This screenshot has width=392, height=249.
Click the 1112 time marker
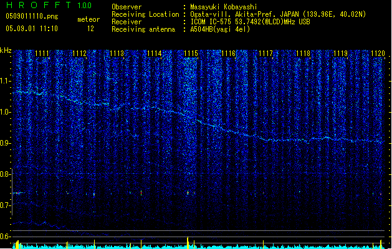coord(79,54)
